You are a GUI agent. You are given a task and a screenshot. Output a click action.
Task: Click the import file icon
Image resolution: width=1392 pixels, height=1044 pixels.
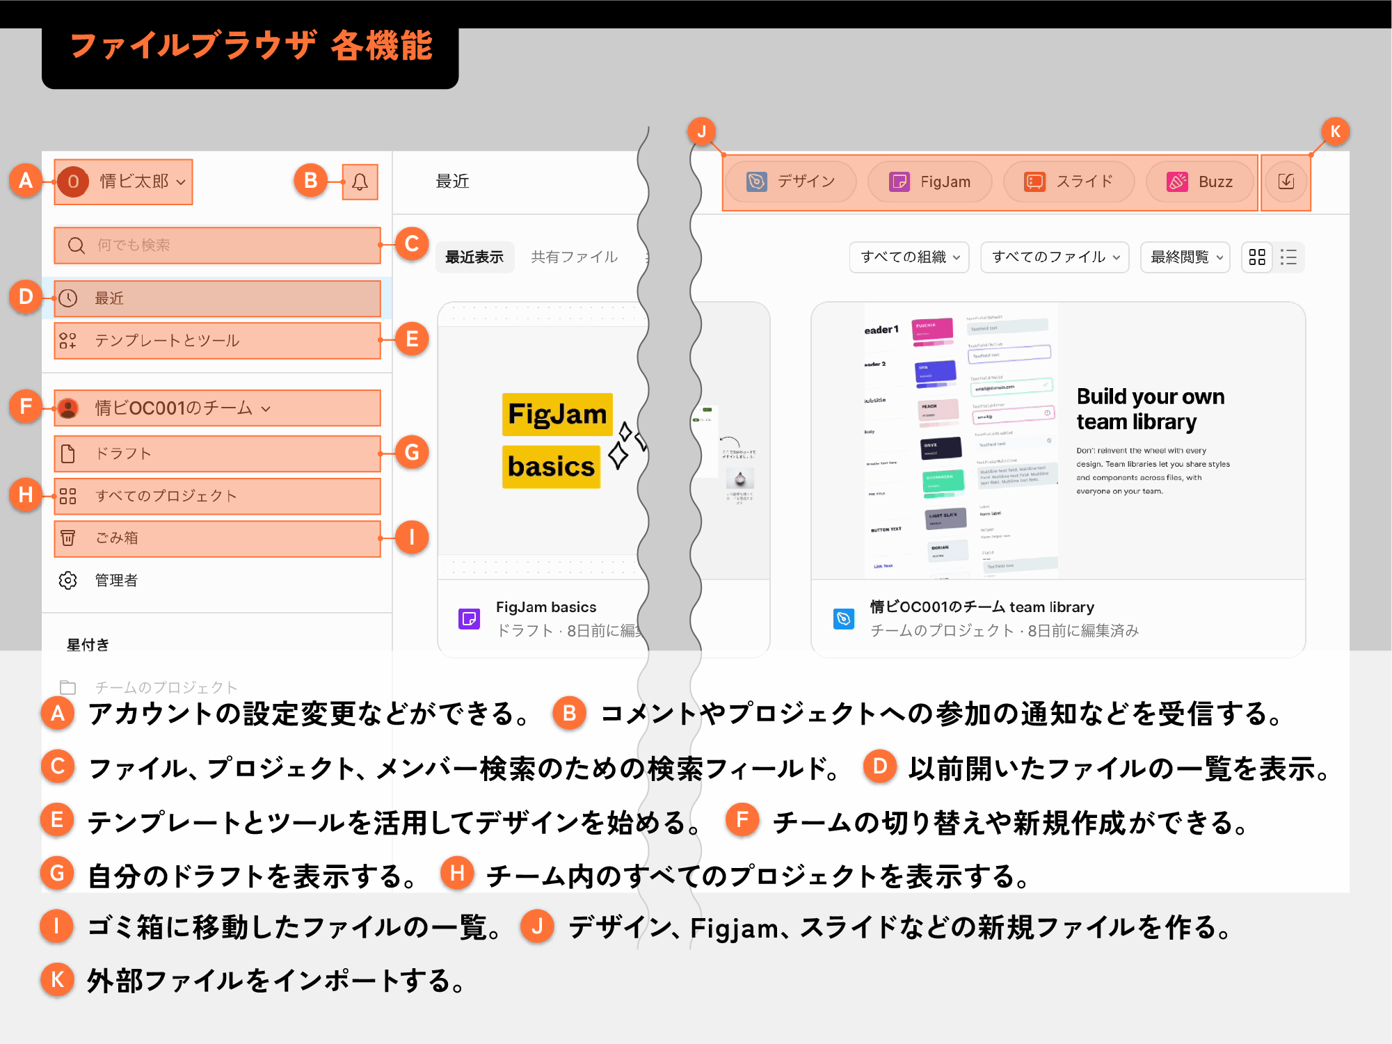(1286, 182)
